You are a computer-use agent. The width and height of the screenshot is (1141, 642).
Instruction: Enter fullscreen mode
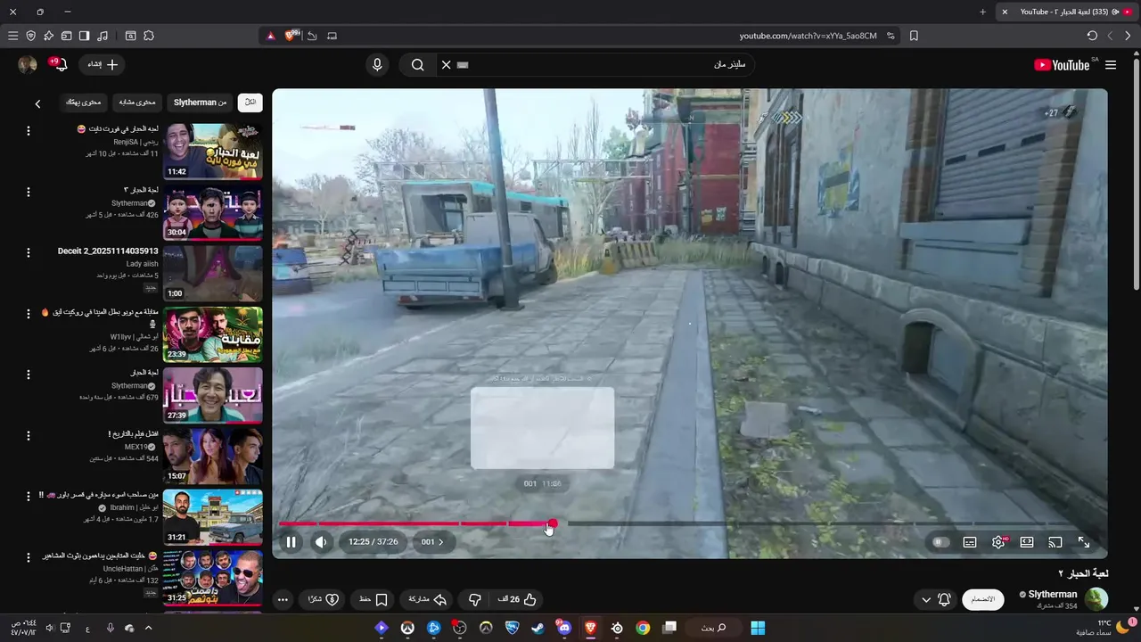coord(1084,542)
